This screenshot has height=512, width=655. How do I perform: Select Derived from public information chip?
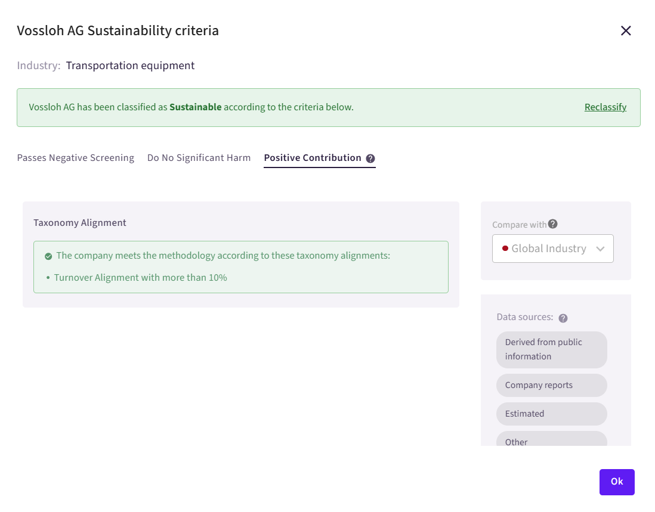pyautogui.click(x=551, y=350)
